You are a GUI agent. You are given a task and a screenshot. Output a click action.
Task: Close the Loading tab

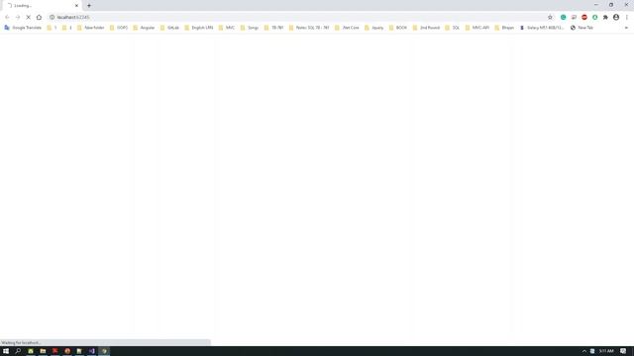(76, 6)
